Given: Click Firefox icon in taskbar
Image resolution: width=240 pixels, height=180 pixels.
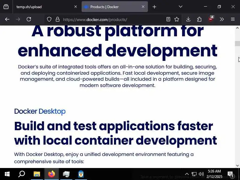Looking at the screenshot, I should point(51,174).
